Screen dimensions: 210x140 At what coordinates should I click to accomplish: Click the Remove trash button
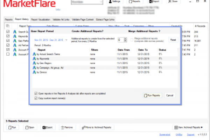pyautogui.click(x=67, y=127)
